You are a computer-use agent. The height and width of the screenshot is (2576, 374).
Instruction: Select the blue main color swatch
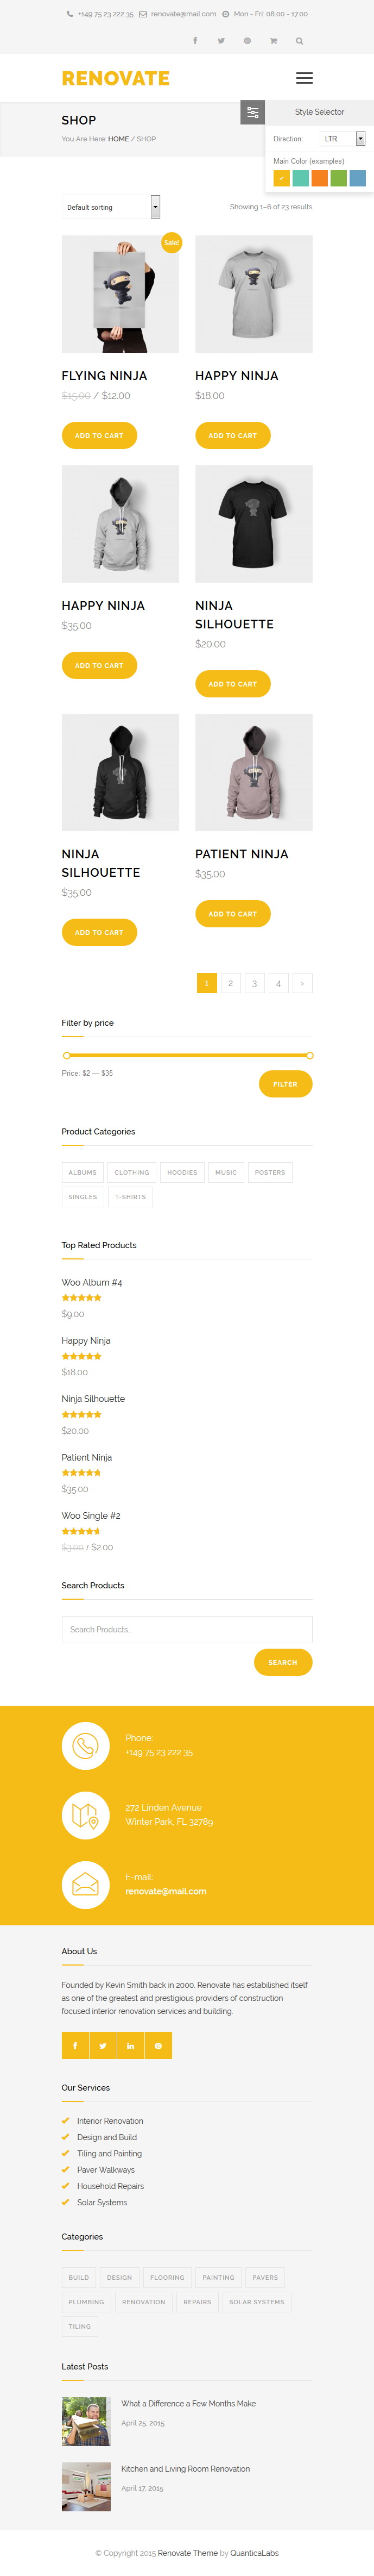coord(357,178)
